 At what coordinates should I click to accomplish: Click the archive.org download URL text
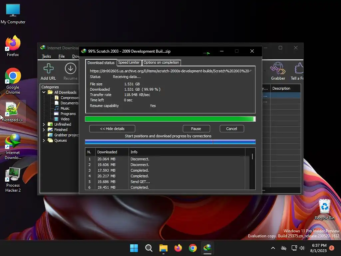pos(170,71)
